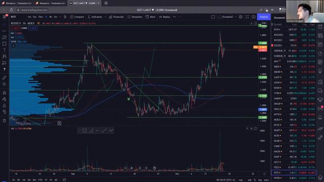
Task: Select the ruler measure tool
Action: [x=4, y=77]
